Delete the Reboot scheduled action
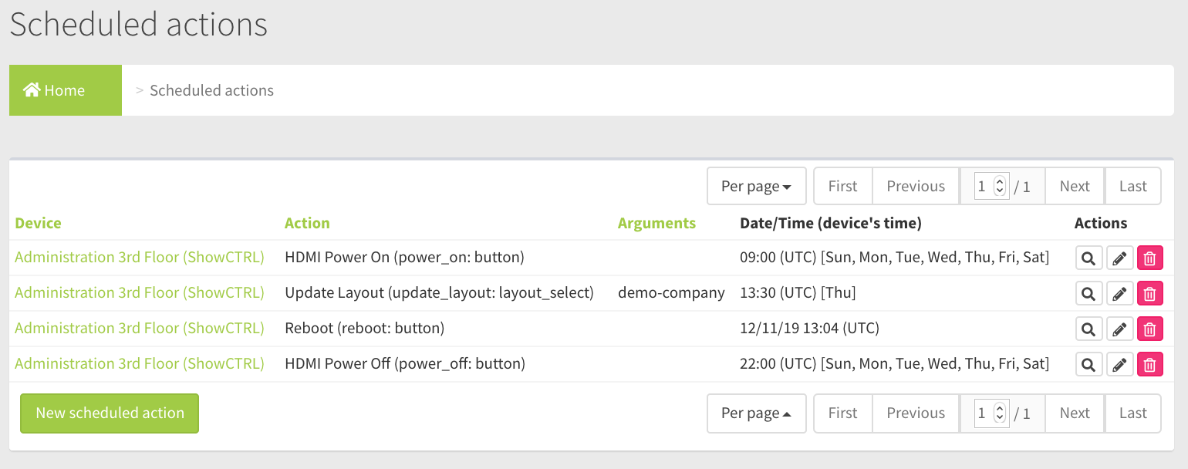This screenshot has height=469, width=1188. (x=1149, y=329)
